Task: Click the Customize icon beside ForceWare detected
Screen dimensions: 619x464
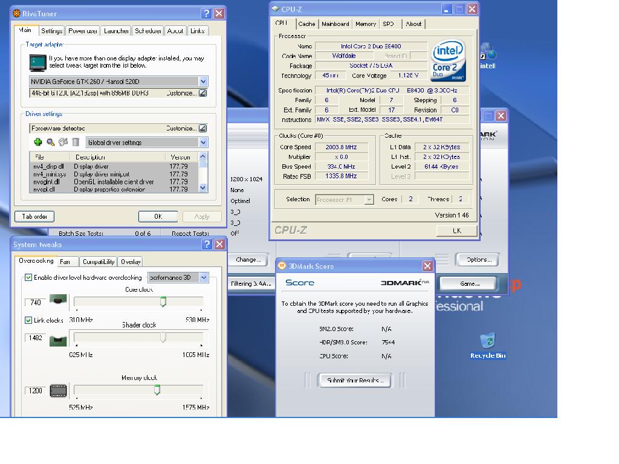Action: (x=203, y=128)
